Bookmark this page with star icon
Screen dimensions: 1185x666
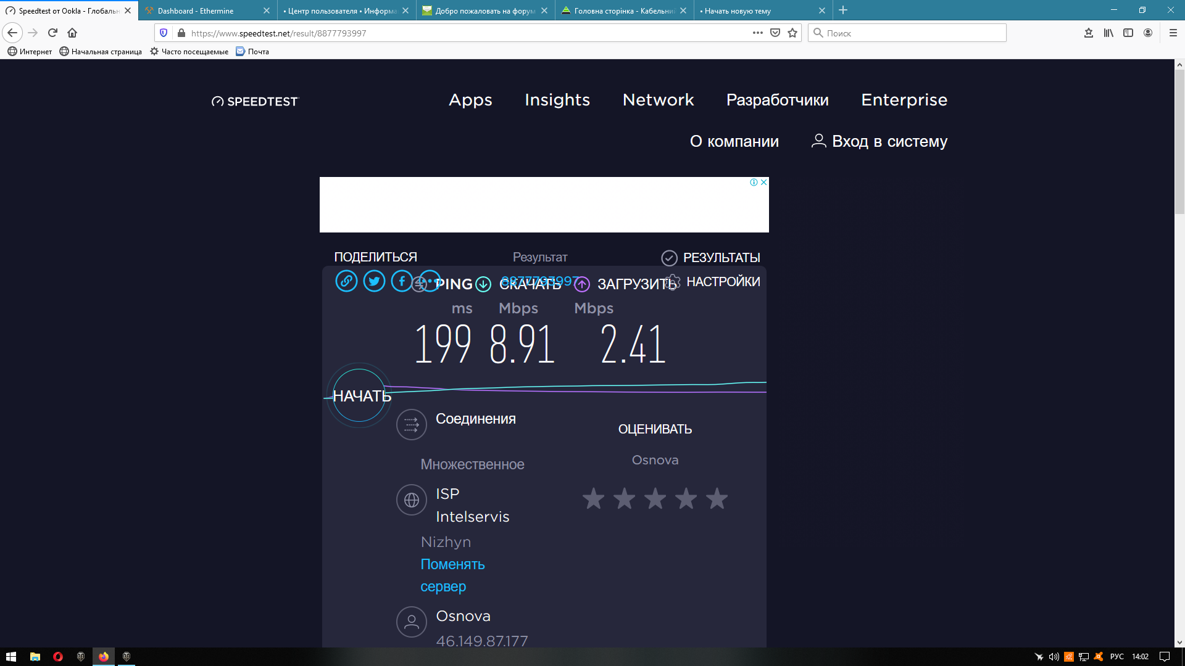click(792, 33)
